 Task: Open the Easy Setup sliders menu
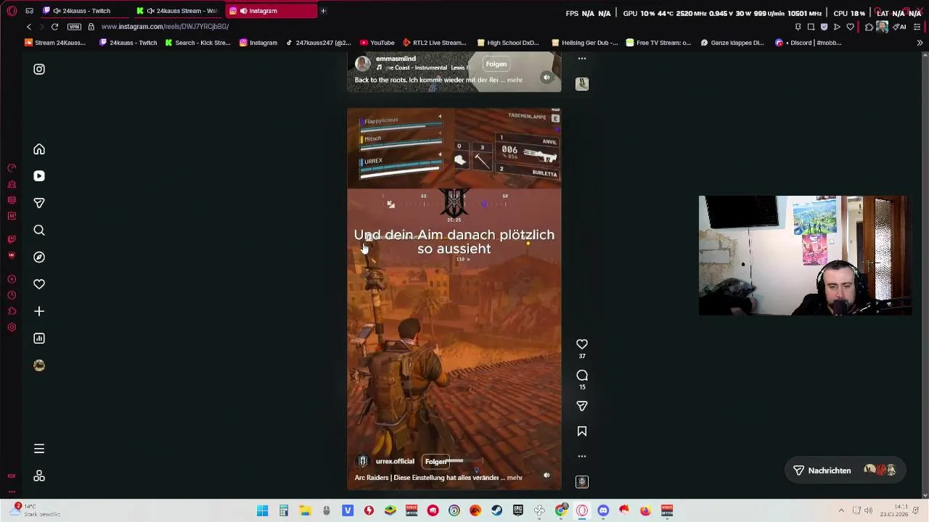coord(917,27)
